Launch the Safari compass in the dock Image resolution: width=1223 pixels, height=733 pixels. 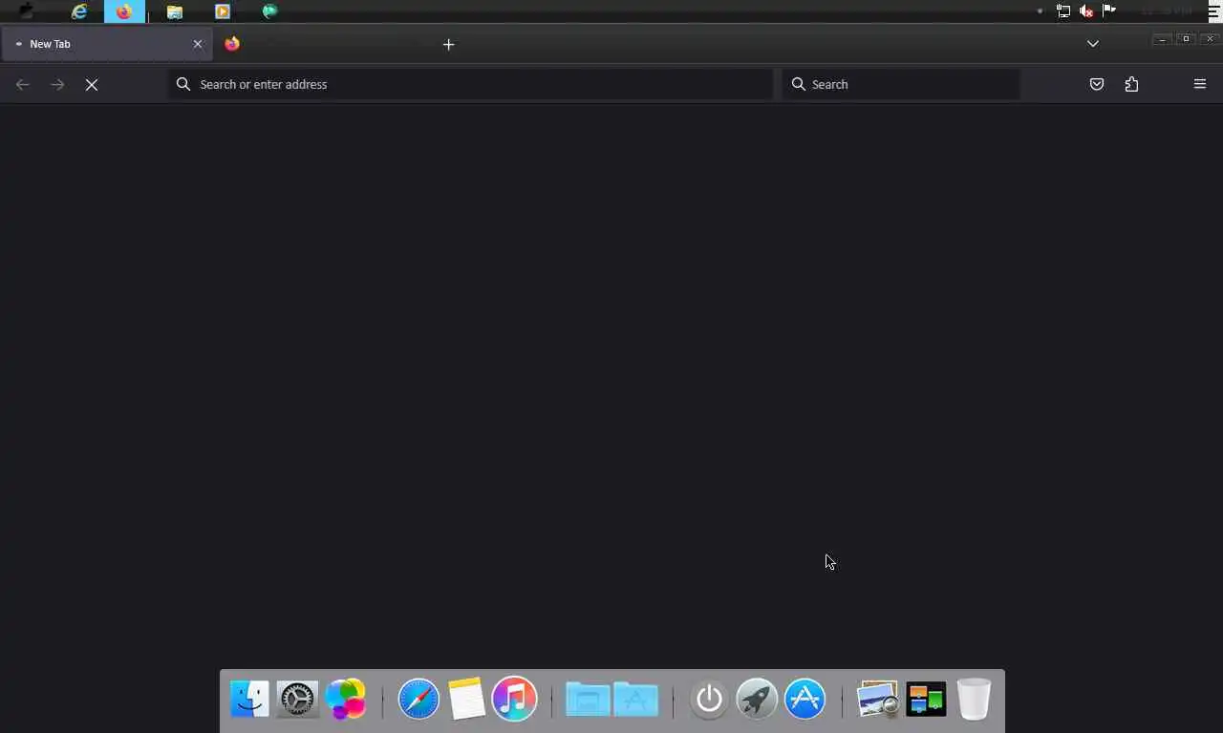418,700
